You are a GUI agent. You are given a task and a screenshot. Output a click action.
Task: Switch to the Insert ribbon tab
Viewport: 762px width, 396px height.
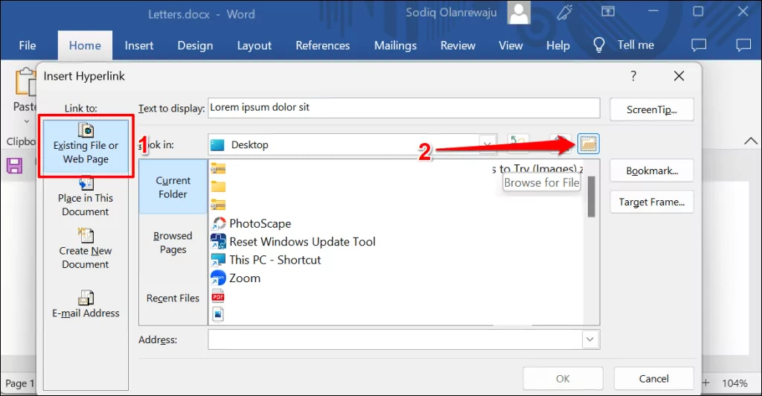coord(139,45)
